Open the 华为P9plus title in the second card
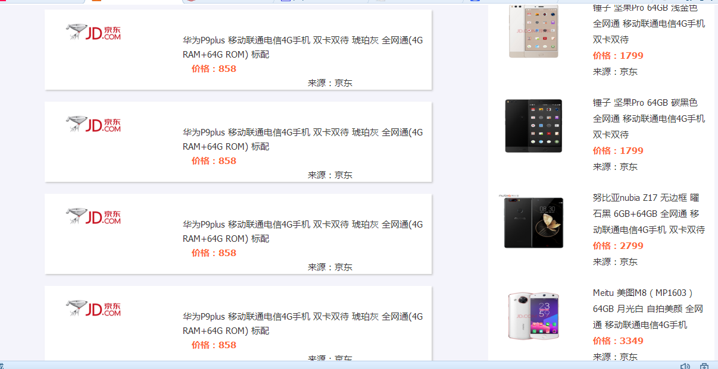 302,140
